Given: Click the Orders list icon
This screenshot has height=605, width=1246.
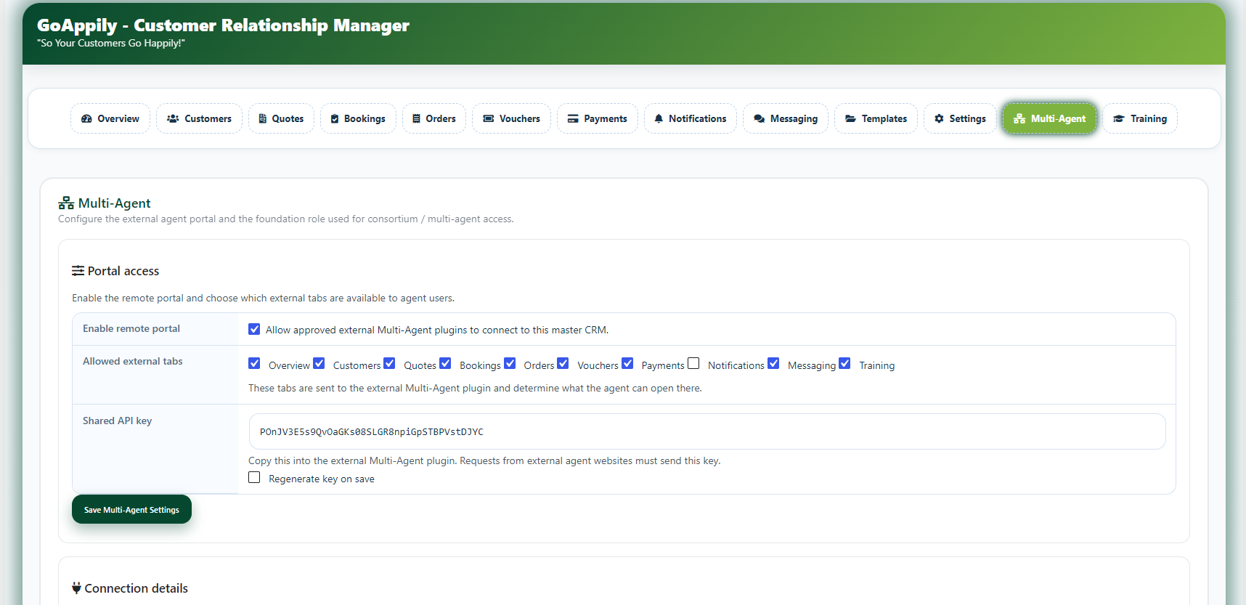Looking at the screenshot, I should point(417,118).
